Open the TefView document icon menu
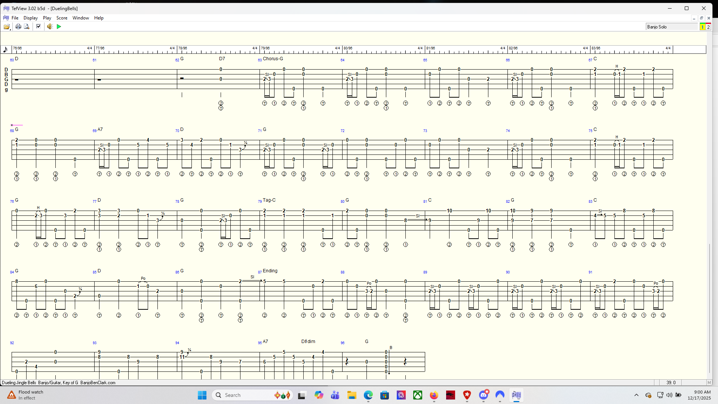The image size is (718, 404). coord(6,18)
